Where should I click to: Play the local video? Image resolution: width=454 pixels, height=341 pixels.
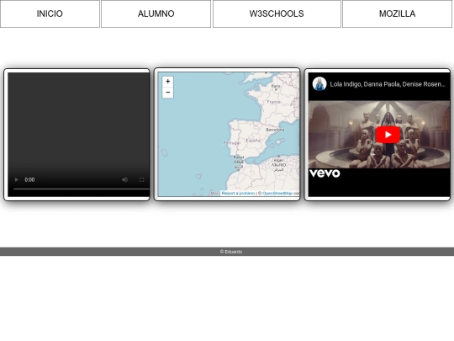pyautogui.click(x=17, y=180)
